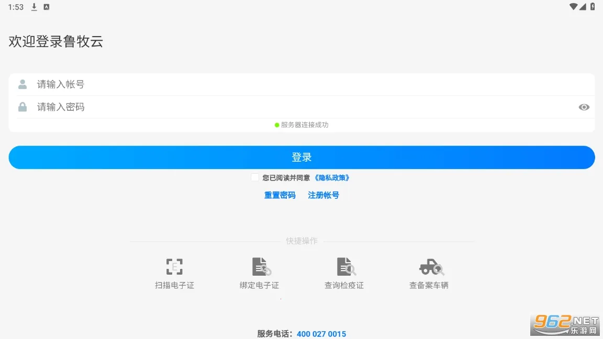The width and height of the screenshot is (603, 339).
Task: Open the 《隐私政策》 privacy policy link
Action: pyautogui.click(x=332, y=177)
